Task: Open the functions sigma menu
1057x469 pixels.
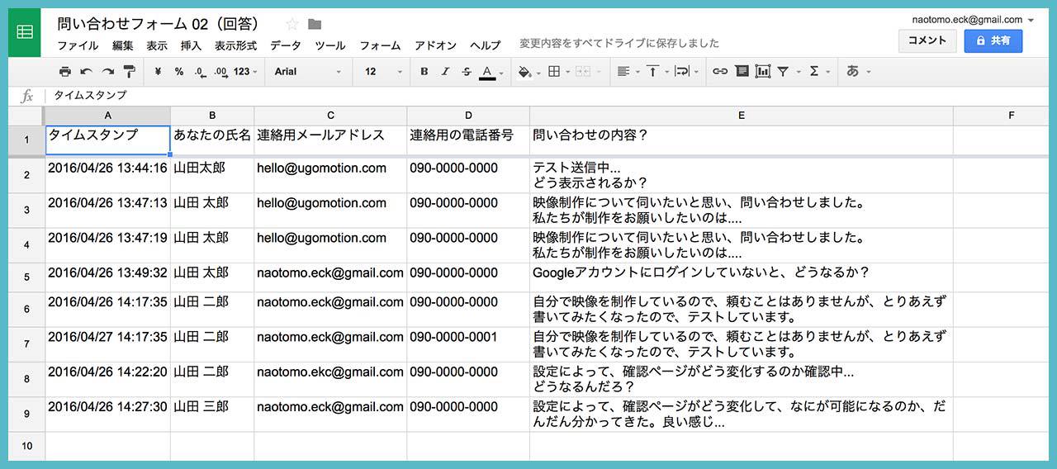Action: click(x=814, y=72)
